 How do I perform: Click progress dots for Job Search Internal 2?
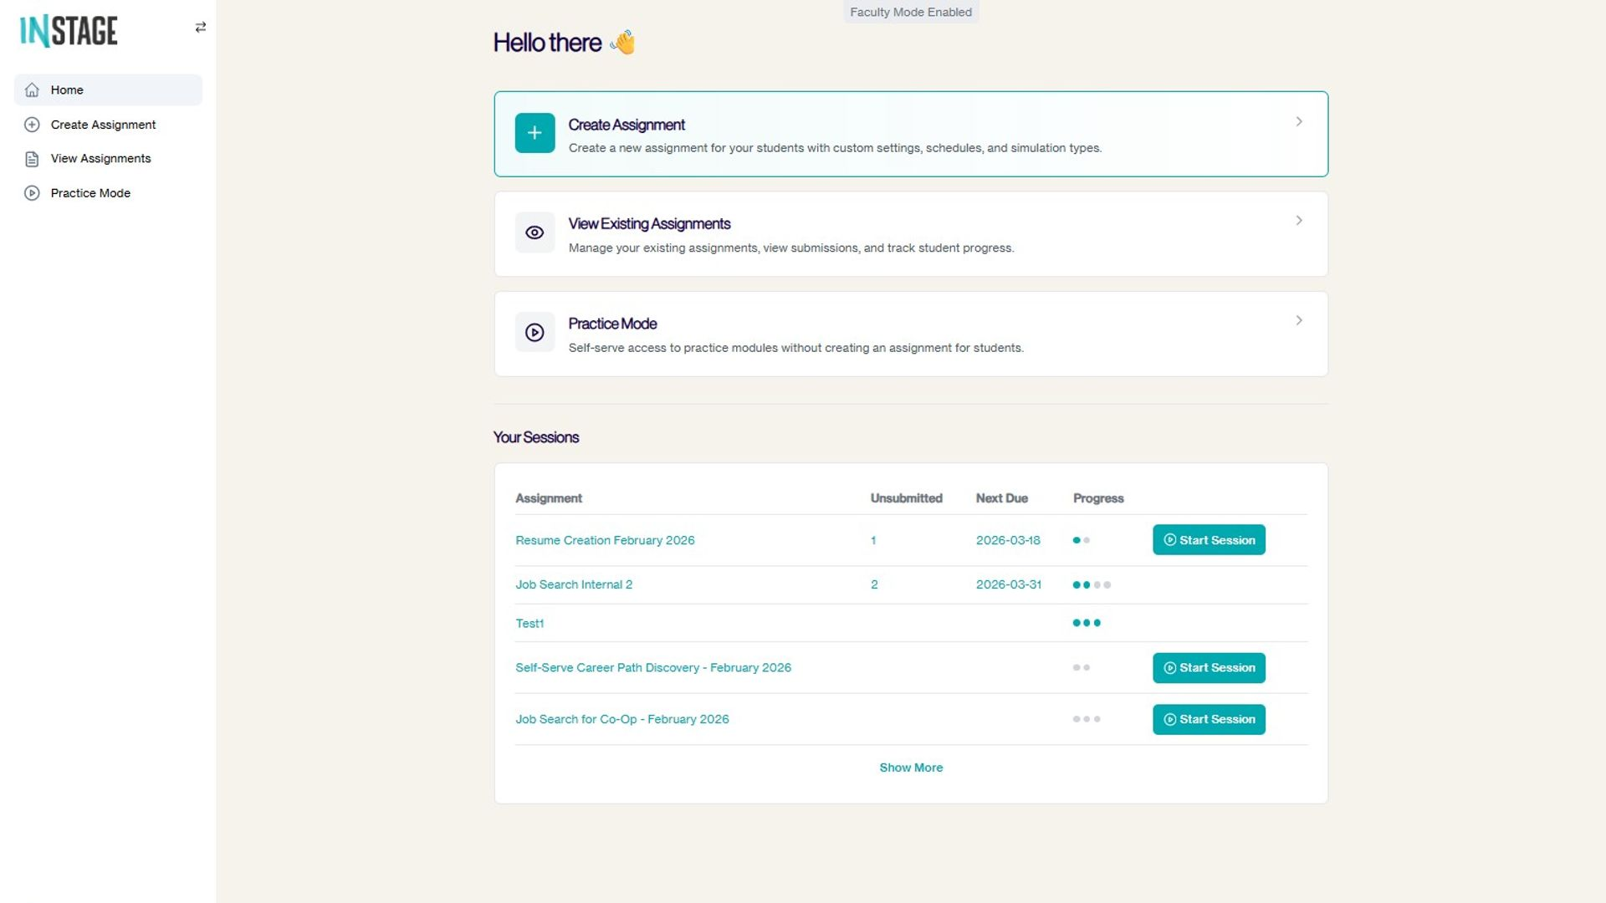(x=1092, y=585)
